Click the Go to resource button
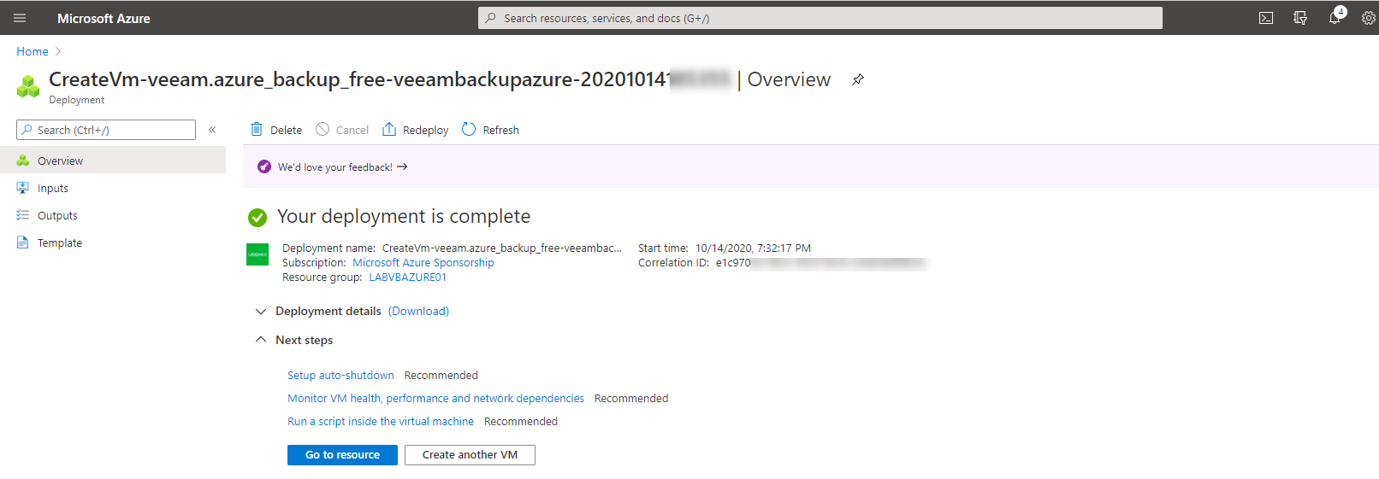Screen dimensions: 1379x479 (x=342, y=455)
